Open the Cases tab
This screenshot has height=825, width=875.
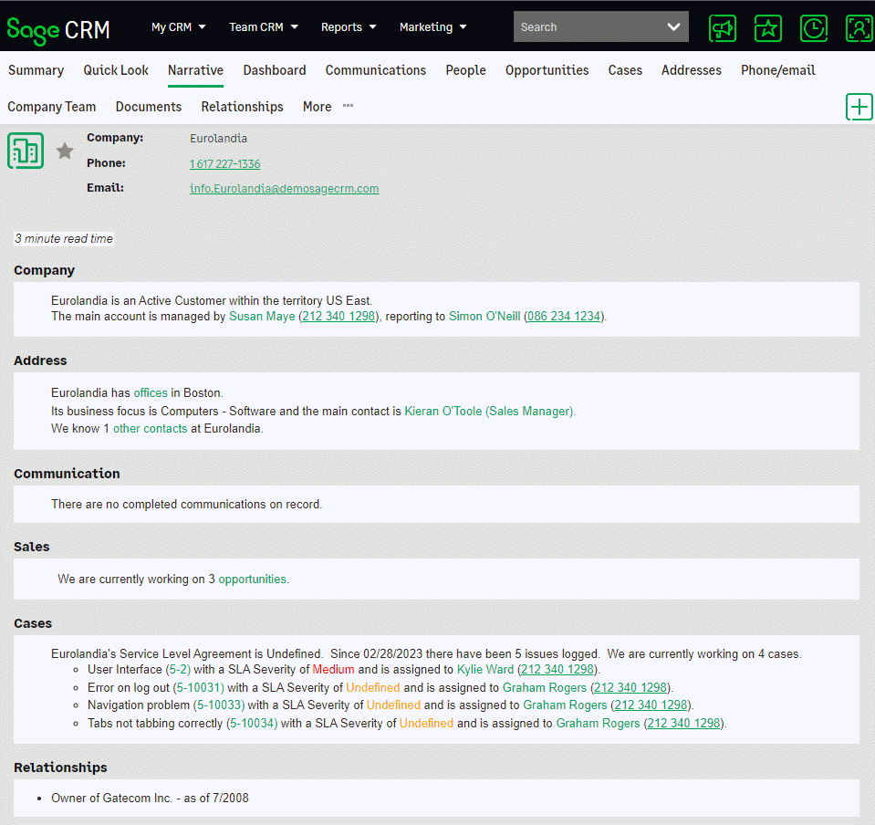[x=625, y=70]
